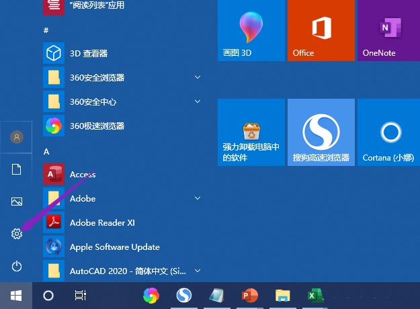Viewport: 420px width, 309px height.
Task: Open the OneNote tile
Action: coord(388,30)
